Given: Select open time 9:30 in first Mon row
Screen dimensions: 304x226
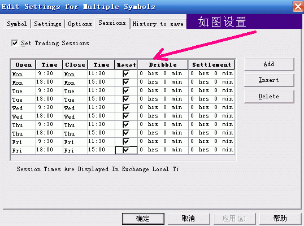Looking at the screenshot, I should click(x=49, y=73).
